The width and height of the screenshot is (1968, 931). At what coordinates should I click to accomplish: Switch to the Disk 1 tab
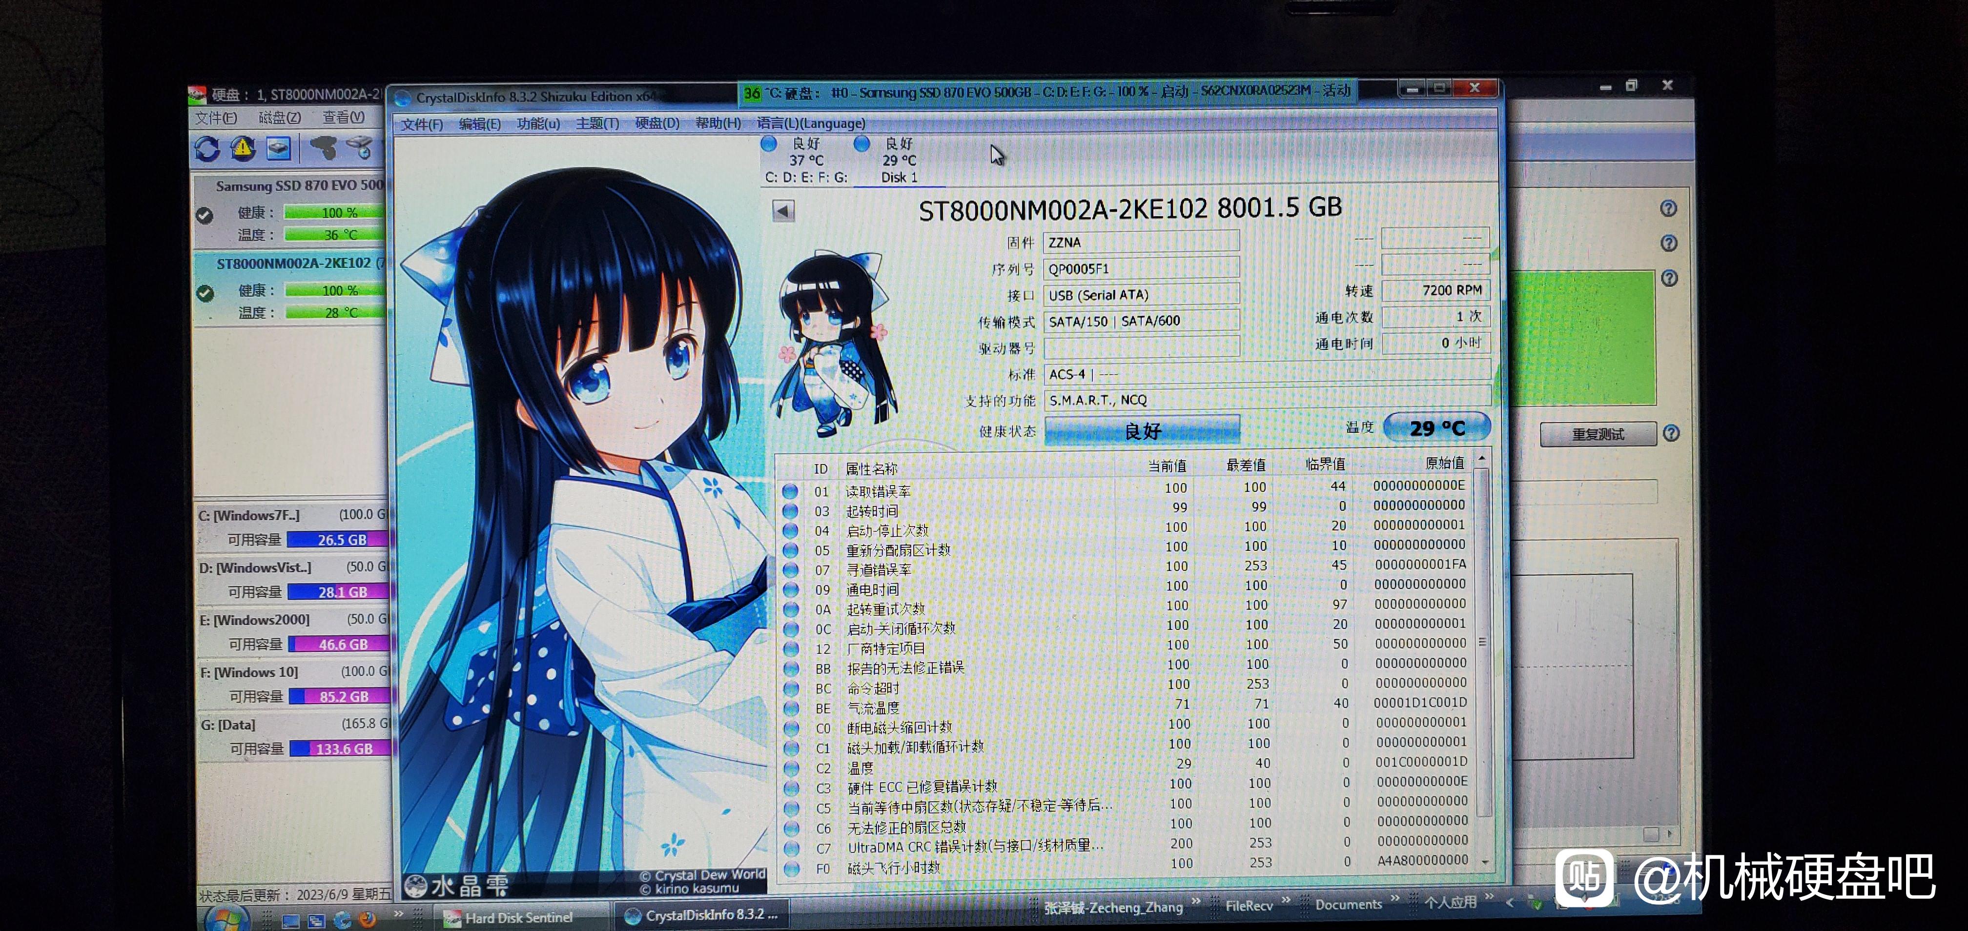pos(899,161)
